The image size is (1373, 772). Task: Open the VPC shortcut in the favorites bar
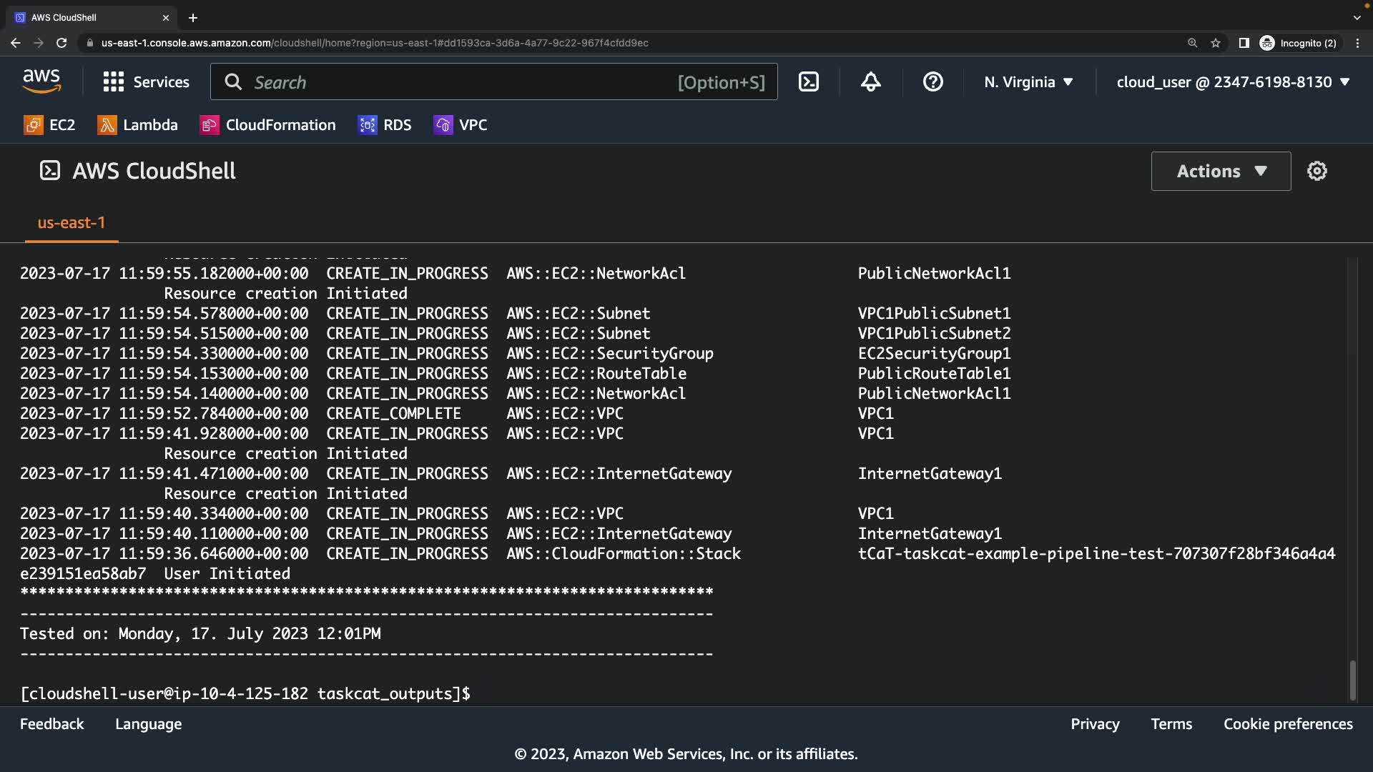[461, 125]
